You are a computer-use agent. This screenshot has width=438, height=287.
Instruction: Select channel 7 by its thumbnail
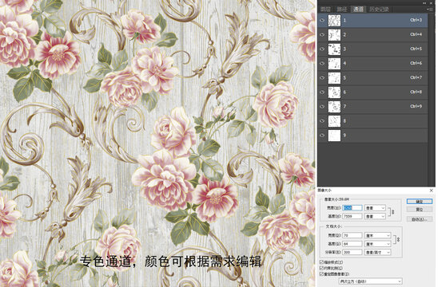tap(334, 107)
